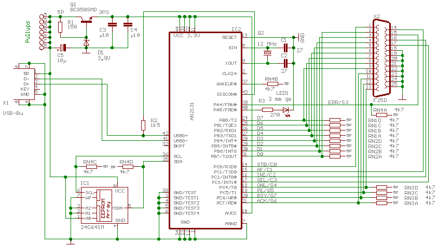The image size is (438, 246).
Task: Select the RN3D 4k7 resistor symbol
Action: click(381, 187)
